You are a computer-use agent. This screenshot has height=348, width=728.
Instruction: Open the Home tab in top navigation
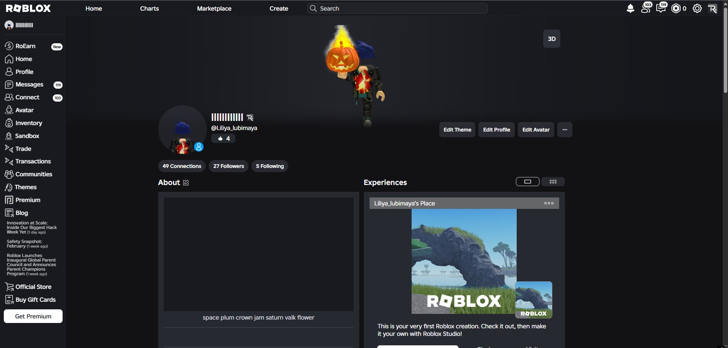tap(94, 8)
